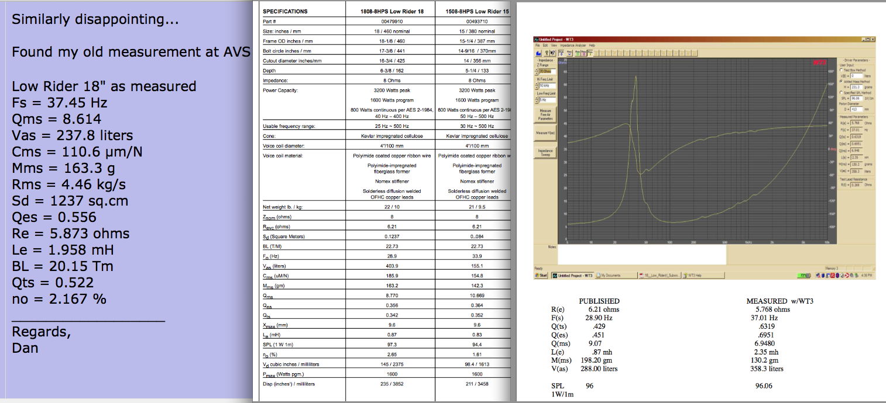Click the SPECIFICATIONS table heading
Viewport: 886px width, 403px height.
tap(285, 11)
